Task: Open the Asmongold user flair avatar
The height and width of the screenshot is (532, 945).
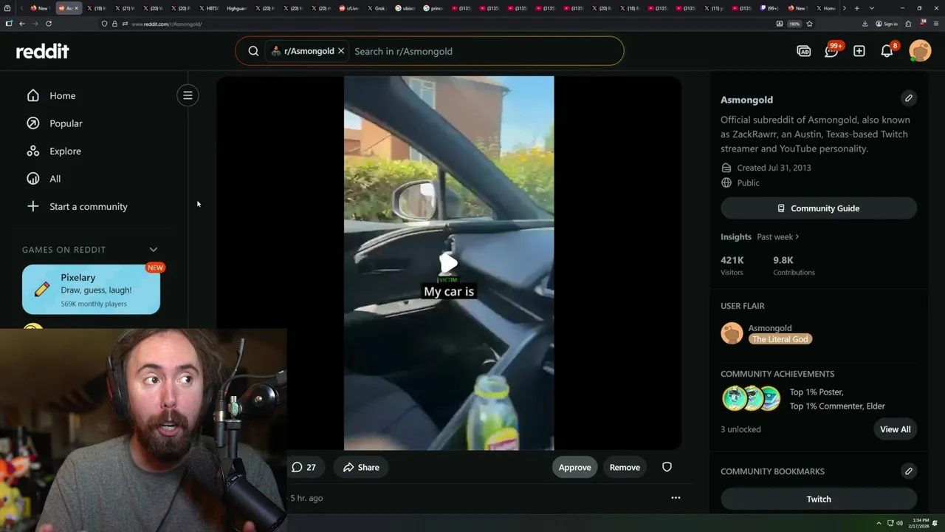Action: [x=732, y=333]
